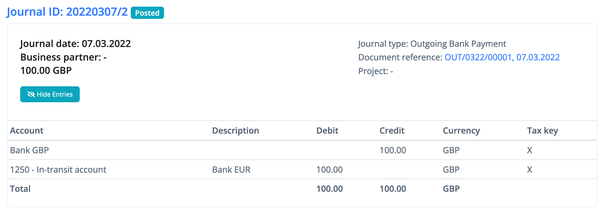The width and height of the screenshot is (605, 213).
Task: Click the In-transit account debit amount 100.00
Action: 329,170
